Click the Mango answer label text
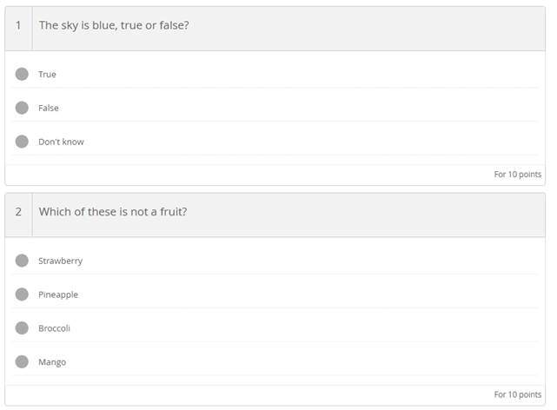Image resolution: width=557 pixels, height=410 pixels. [52, 362]
